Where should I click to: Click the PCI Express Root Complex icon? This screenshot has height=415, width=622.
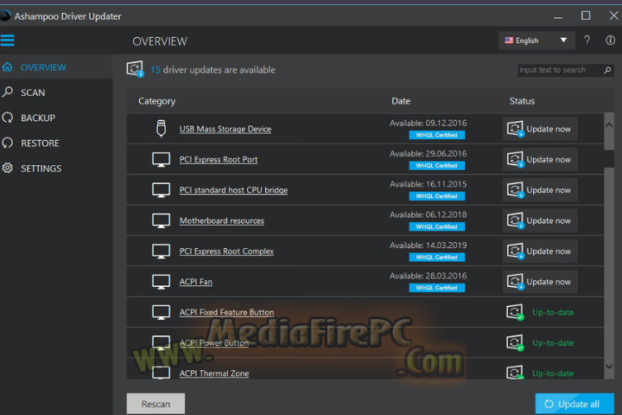tap(161, 252)
